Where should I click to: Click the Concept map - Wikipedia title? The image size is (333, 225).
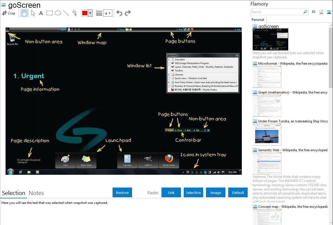point(293,206)
